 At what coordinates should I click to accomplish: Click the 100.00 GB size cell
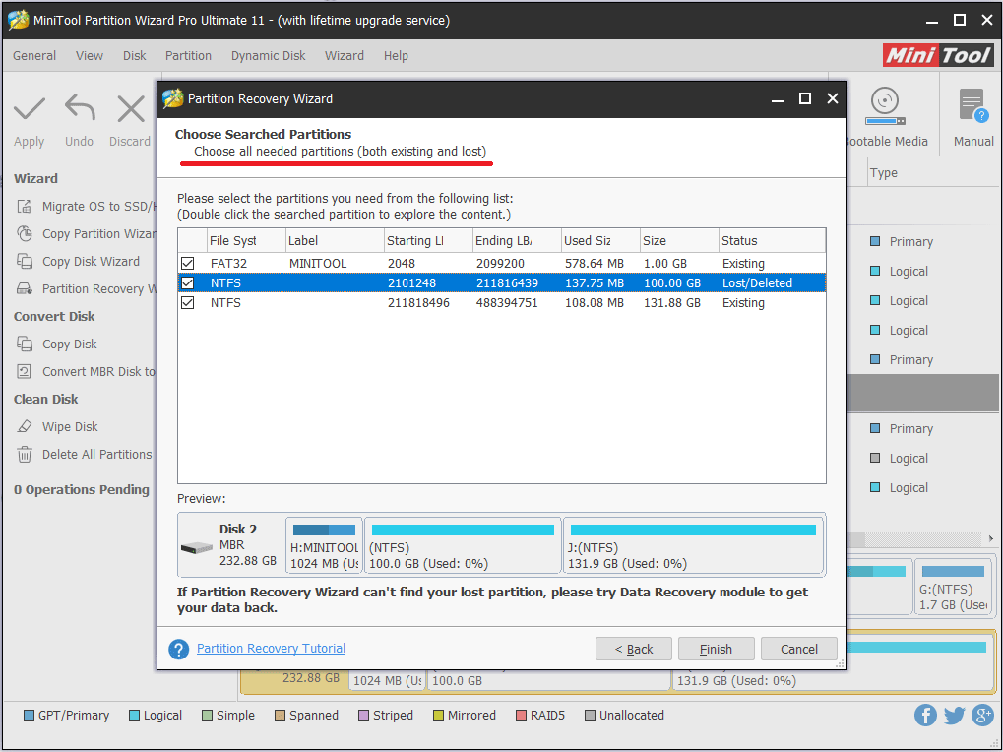click(672, 282)
